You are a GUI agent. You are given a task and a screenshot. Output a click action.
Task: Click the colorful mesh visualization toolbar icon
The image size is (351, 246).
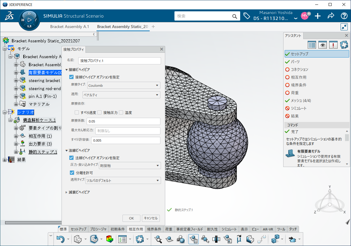point(110,239)
